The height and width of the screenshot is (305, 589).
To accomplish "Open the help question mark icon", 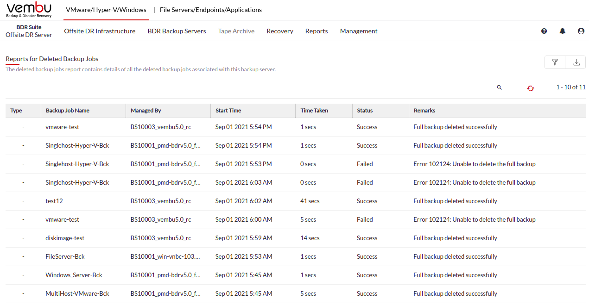I will coord(544,31).
